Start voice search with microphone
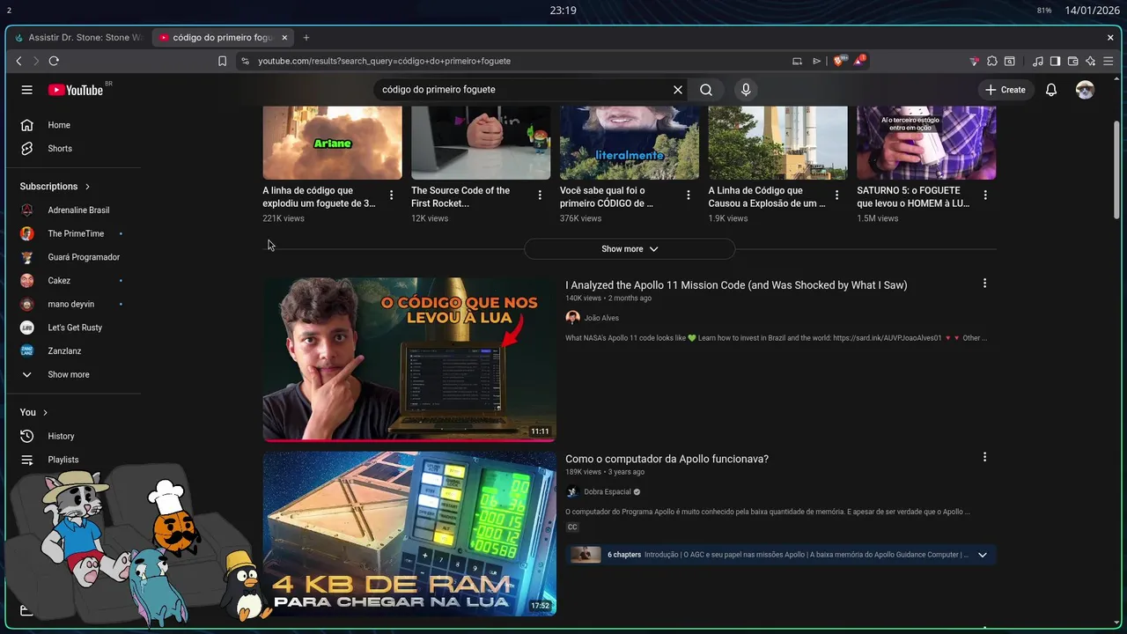Image resolution: width=1127 pixels, height=634 pixels. tap(746, 90)
